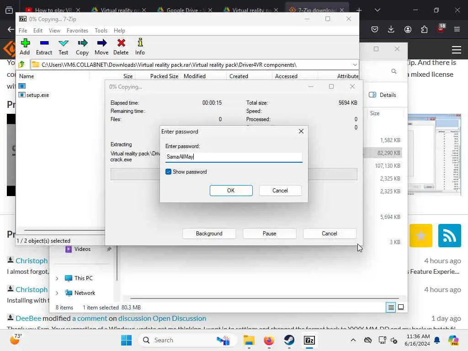The image size is (468, 351).
Task: Click the Extract toolbar icon
Action: coord(44,47)
